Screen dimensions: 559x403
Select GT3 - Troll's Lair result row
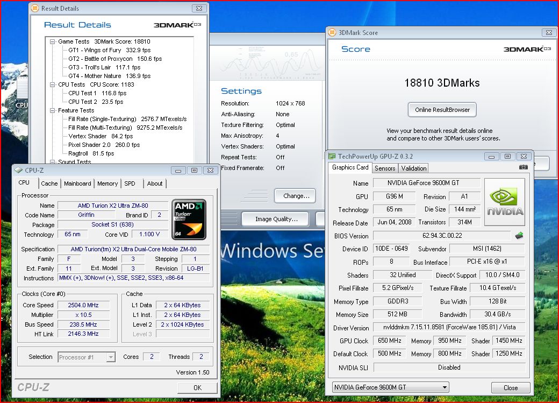pos(104,67)
